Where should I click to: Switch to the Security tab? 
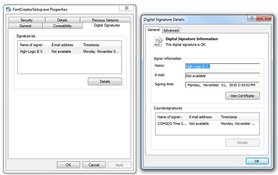pos(27,20)
